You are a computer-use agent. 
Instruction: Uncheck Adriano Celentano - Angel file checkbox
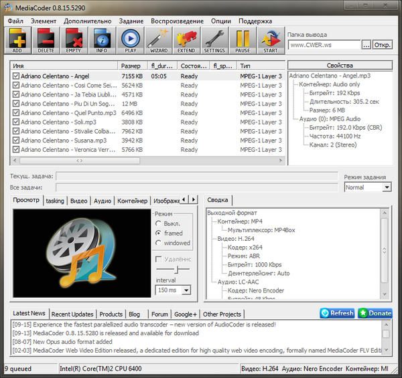click(x=16, y=76)
